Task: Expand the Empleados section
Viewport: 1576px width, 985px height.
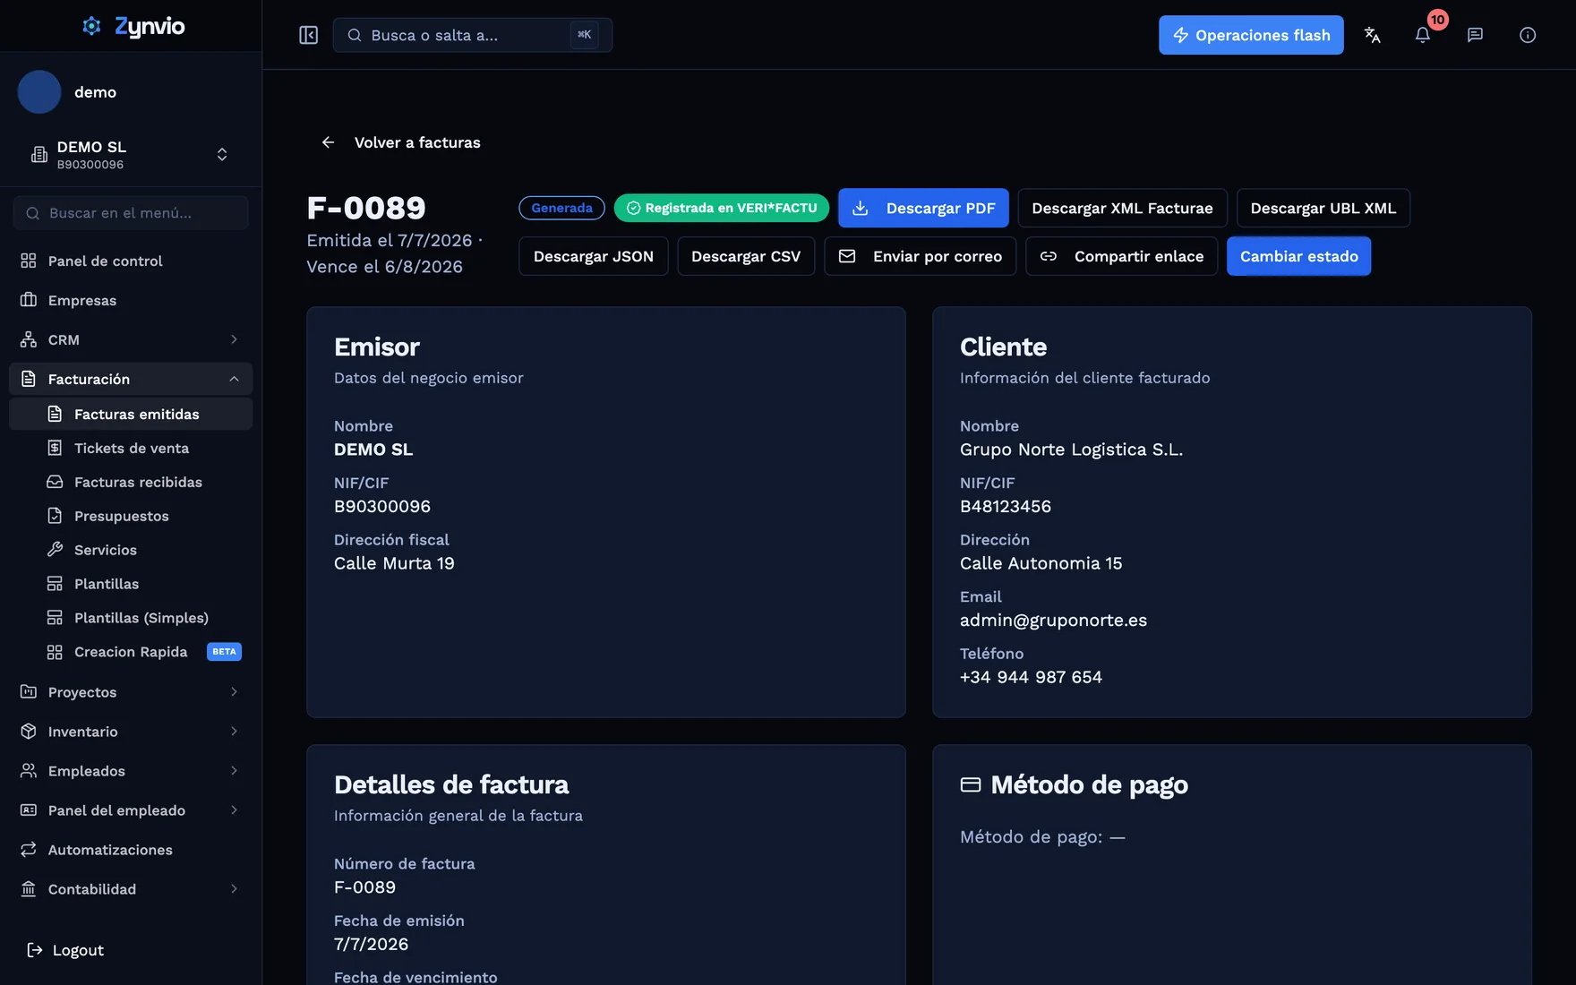Action: (131, 771)
